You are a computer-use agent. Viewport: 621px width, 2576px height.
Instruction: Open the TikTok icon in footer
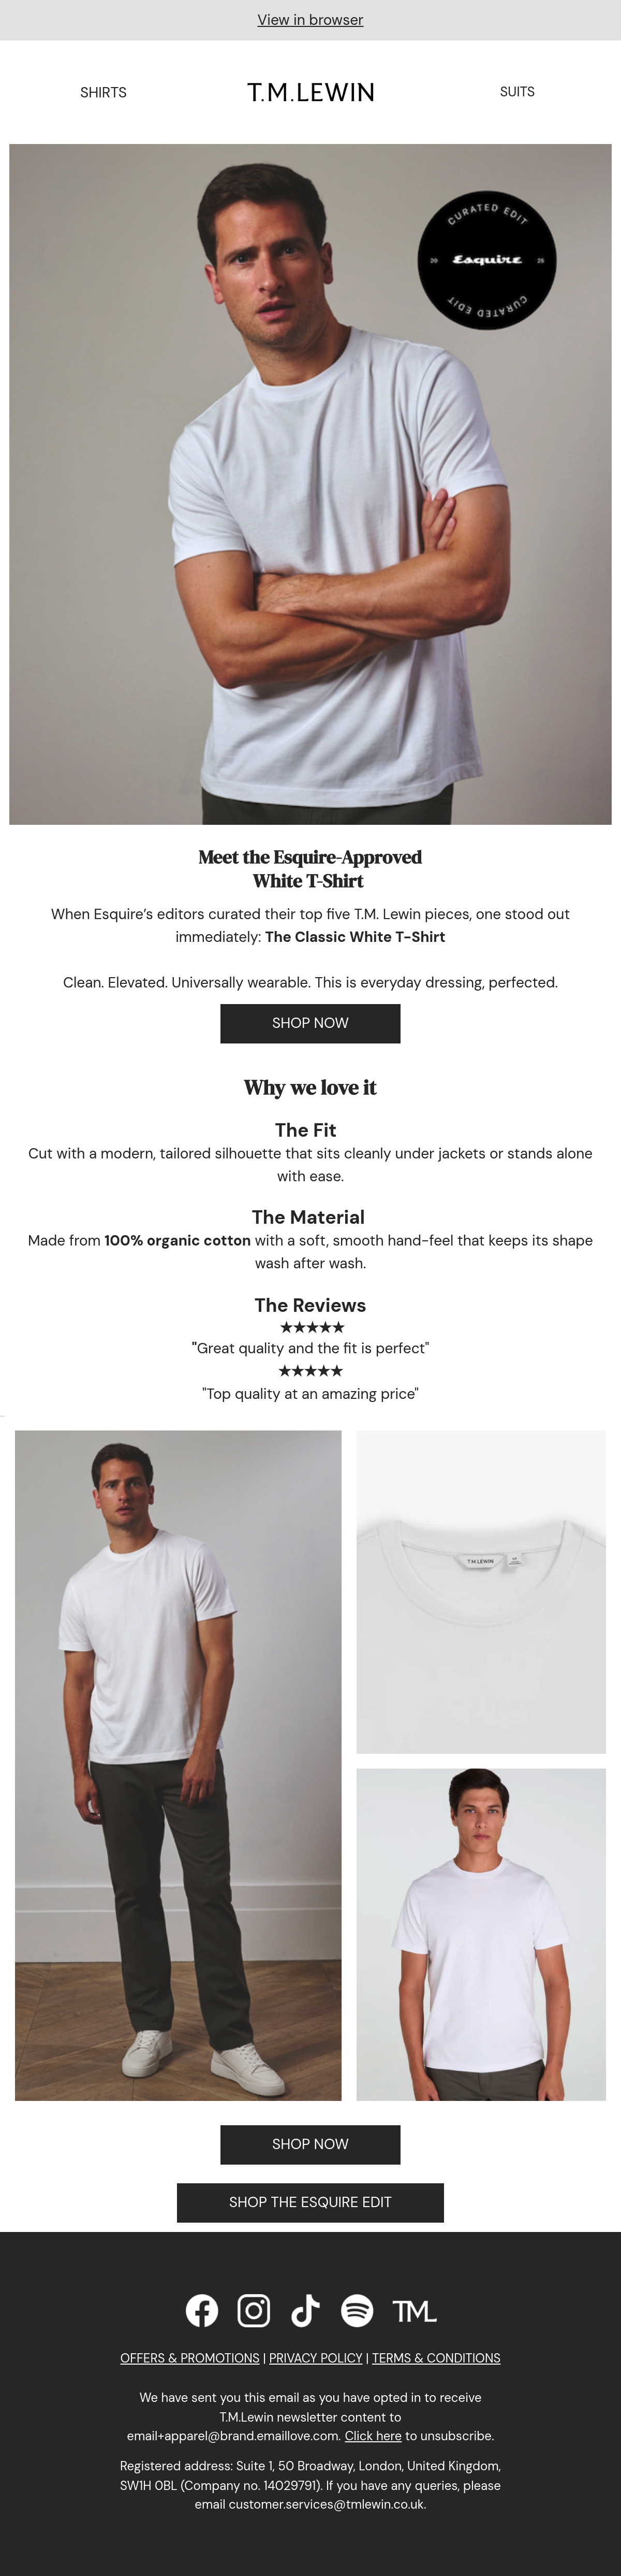pos(305,2310)
